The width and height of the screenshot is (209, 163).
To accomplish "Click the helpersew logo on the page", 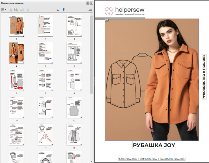I will (125, 11).
